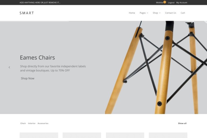207x138 pixels.
Task: Select the Chair category filter tab
Action: point(23,123)
